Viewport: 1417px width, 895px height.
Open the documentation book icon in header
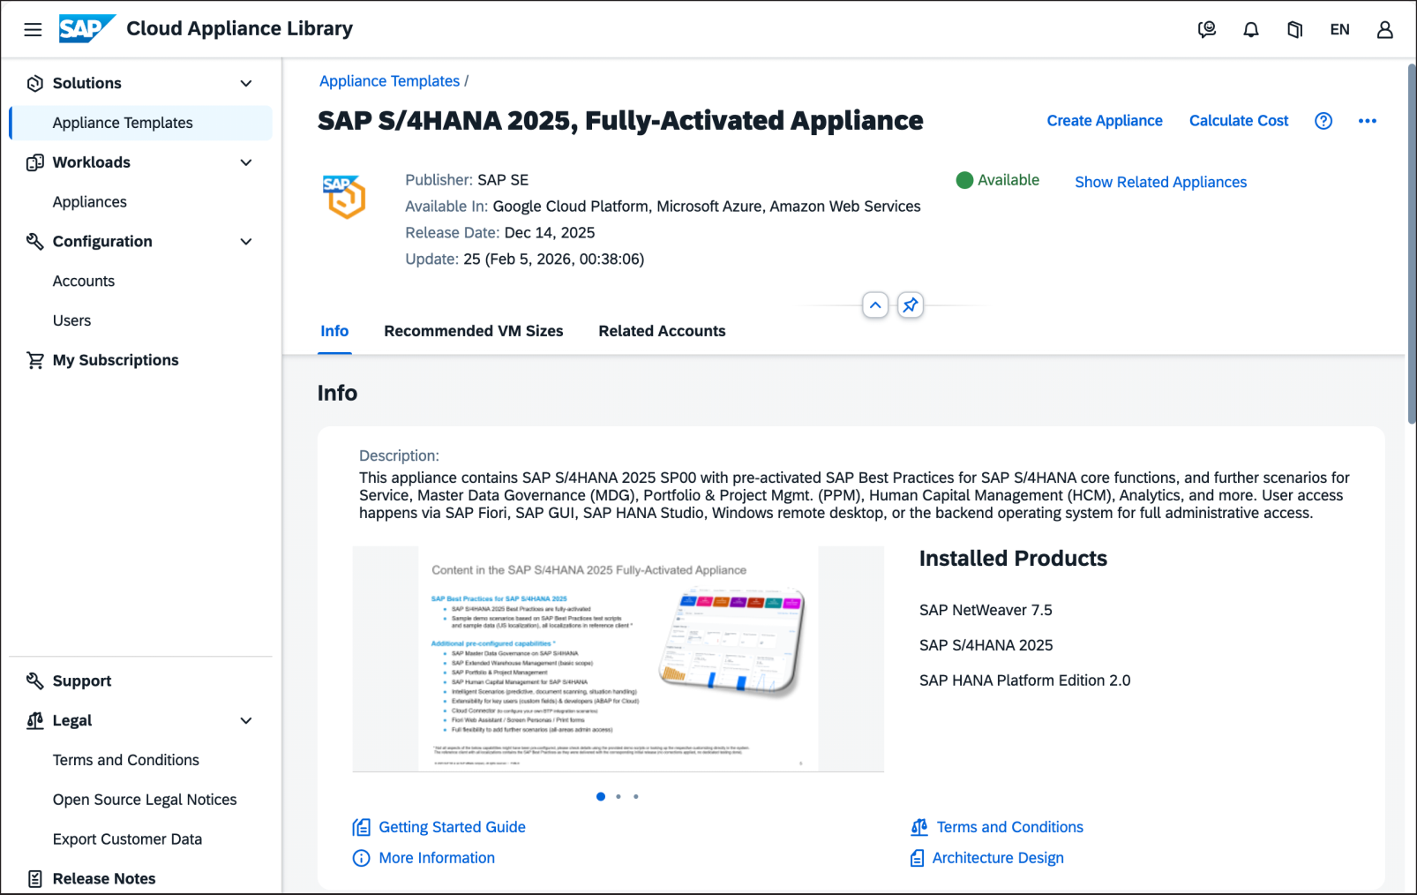point(1294,29)
